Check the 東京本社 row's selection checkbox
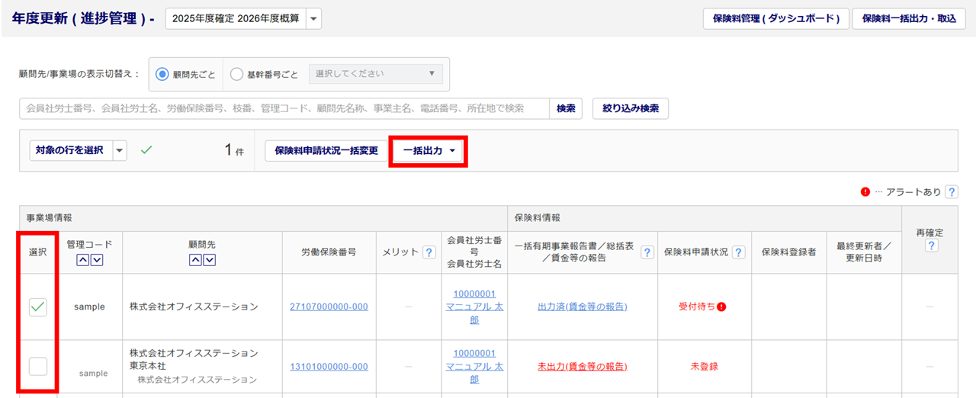The height and width of the screenshot is (398, 976). 38,366
